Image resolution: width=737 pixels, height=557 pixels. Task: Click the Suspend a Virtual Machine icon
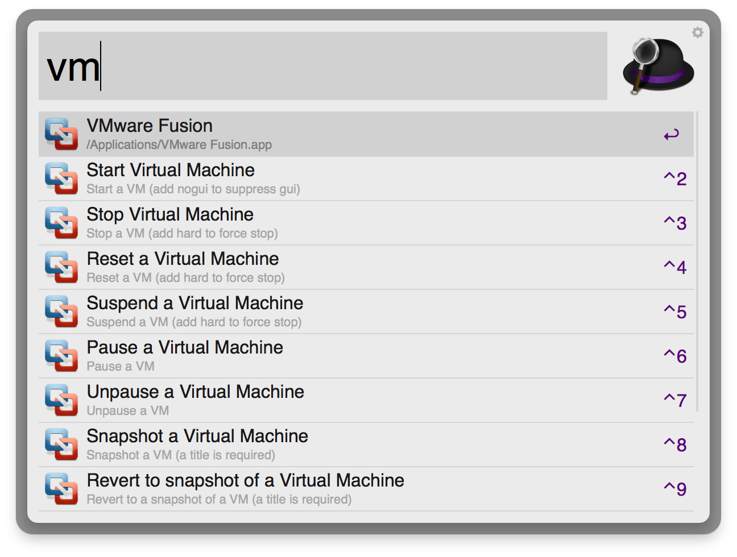[61, 311]
